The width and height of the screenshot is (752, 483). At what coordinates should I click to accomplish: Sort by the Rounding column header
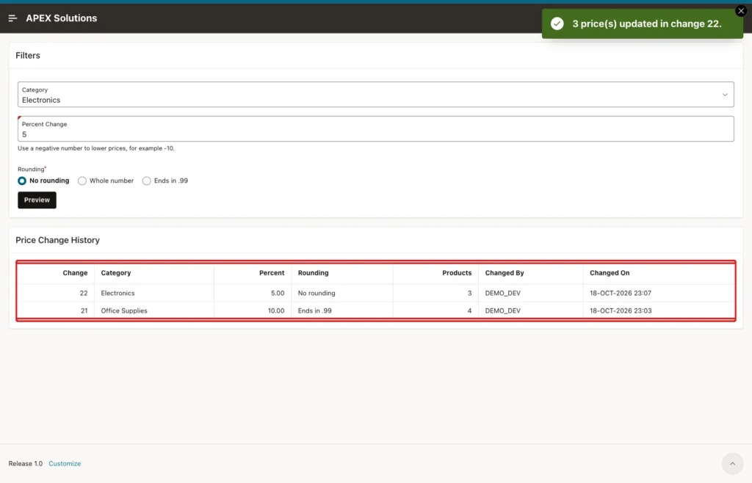click(x=313, y=272)
